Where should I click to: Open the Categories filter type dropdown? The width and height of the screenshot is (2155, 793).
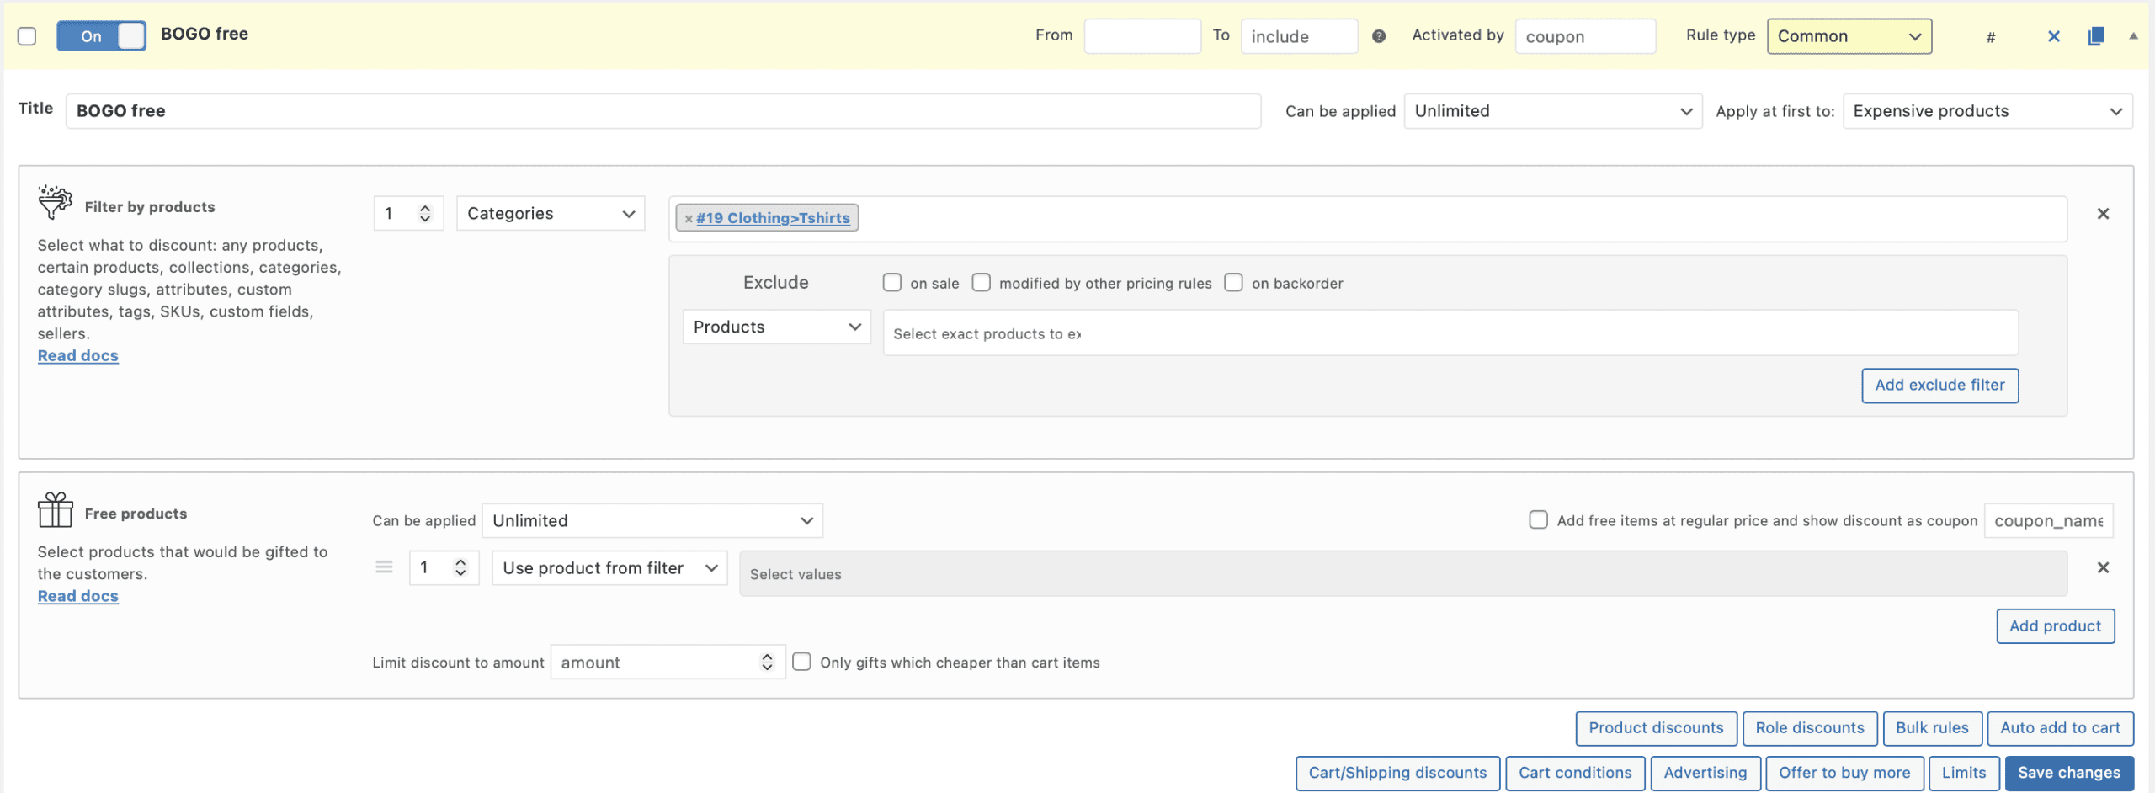(x=551, y=214)
